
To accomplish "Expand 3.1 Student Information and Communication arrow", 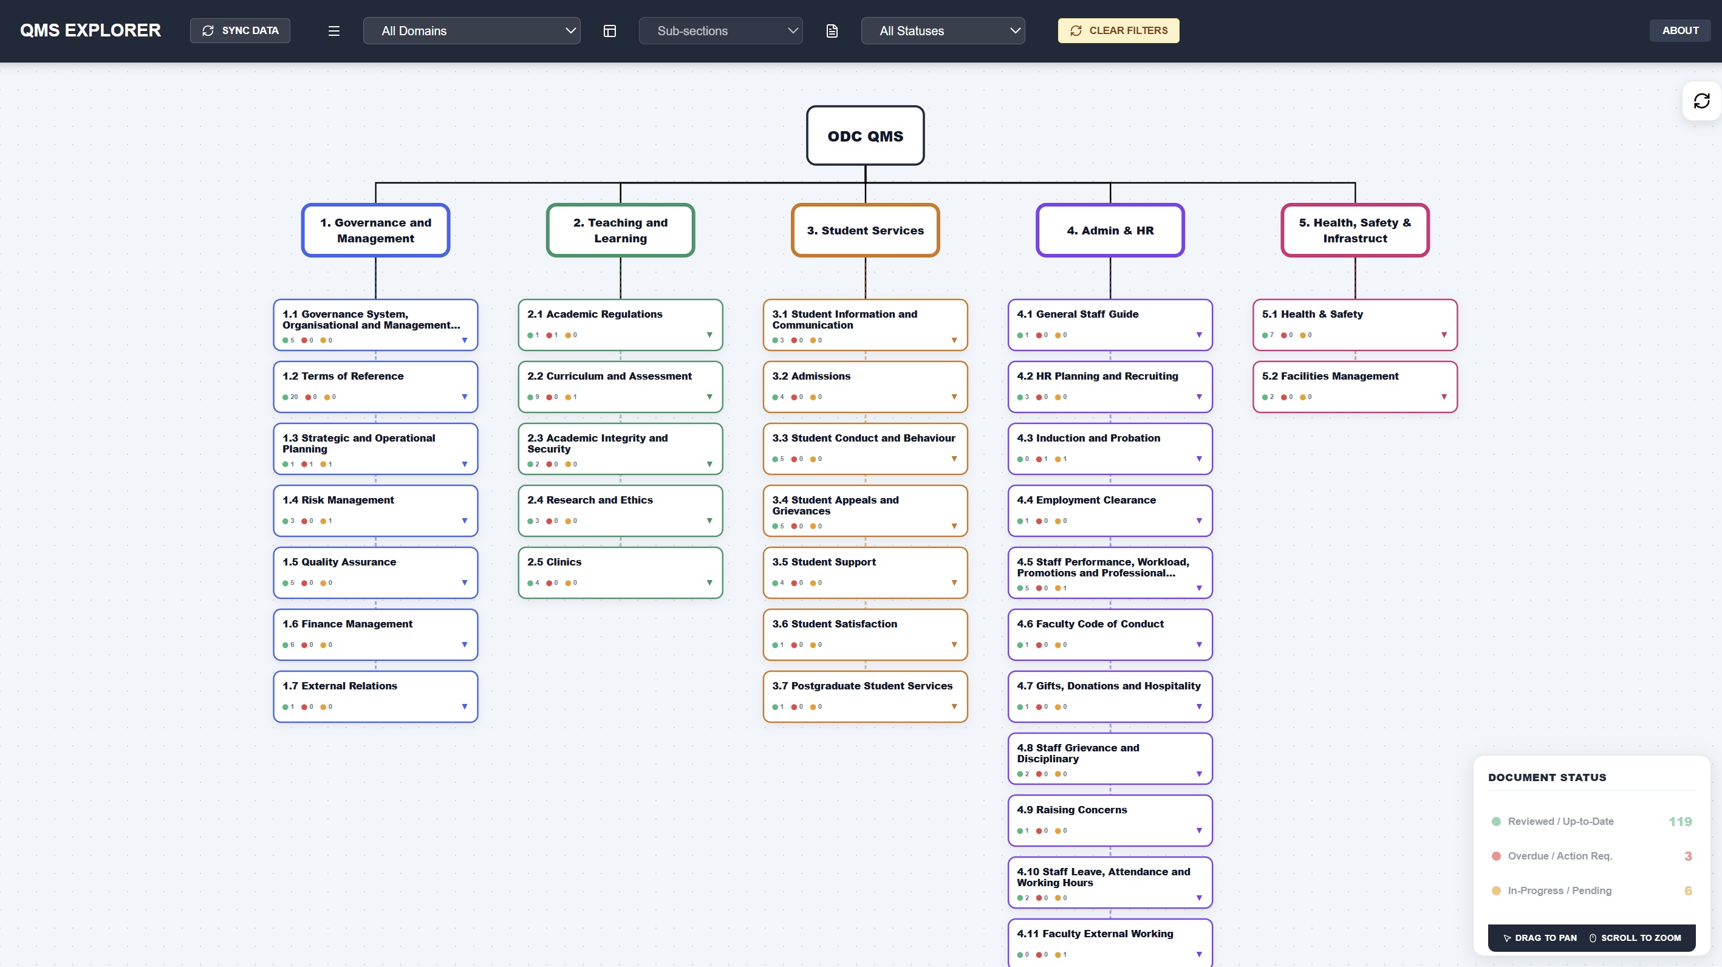I will (954, 341).
